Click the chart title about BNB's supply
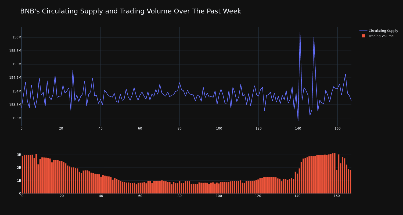 [131, 11]
